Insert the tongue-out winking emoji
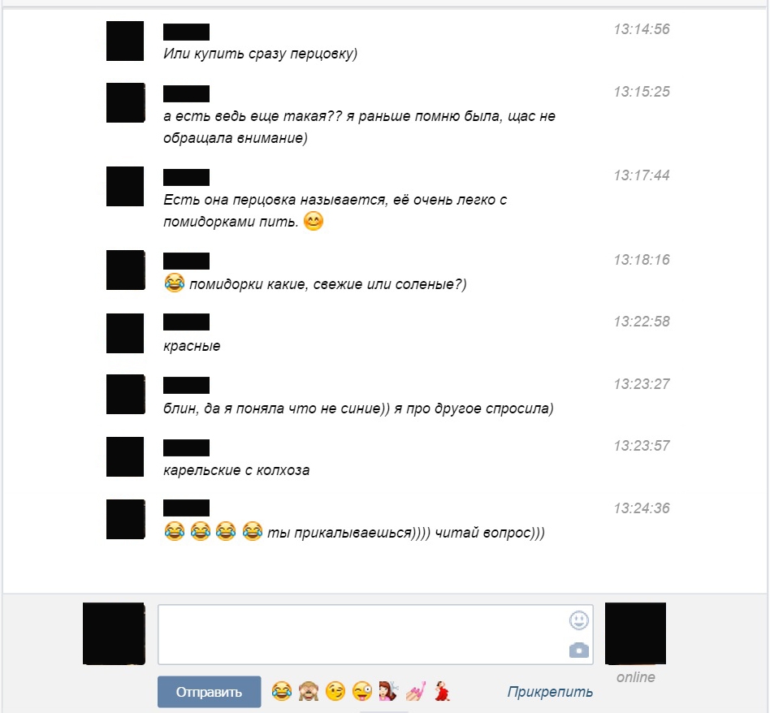 click(x=362, y=691)
